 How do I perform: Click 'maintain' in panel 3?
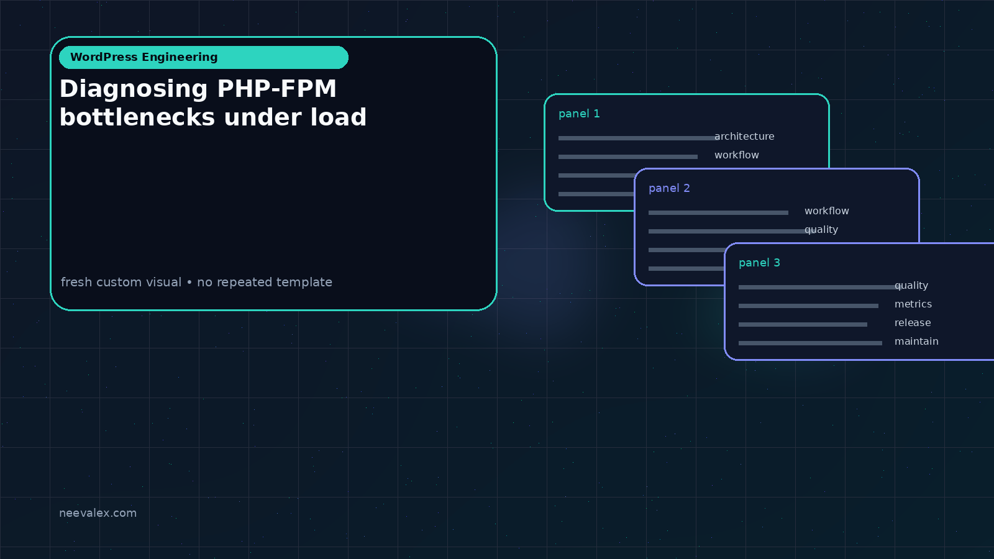(x=916, y=341)
